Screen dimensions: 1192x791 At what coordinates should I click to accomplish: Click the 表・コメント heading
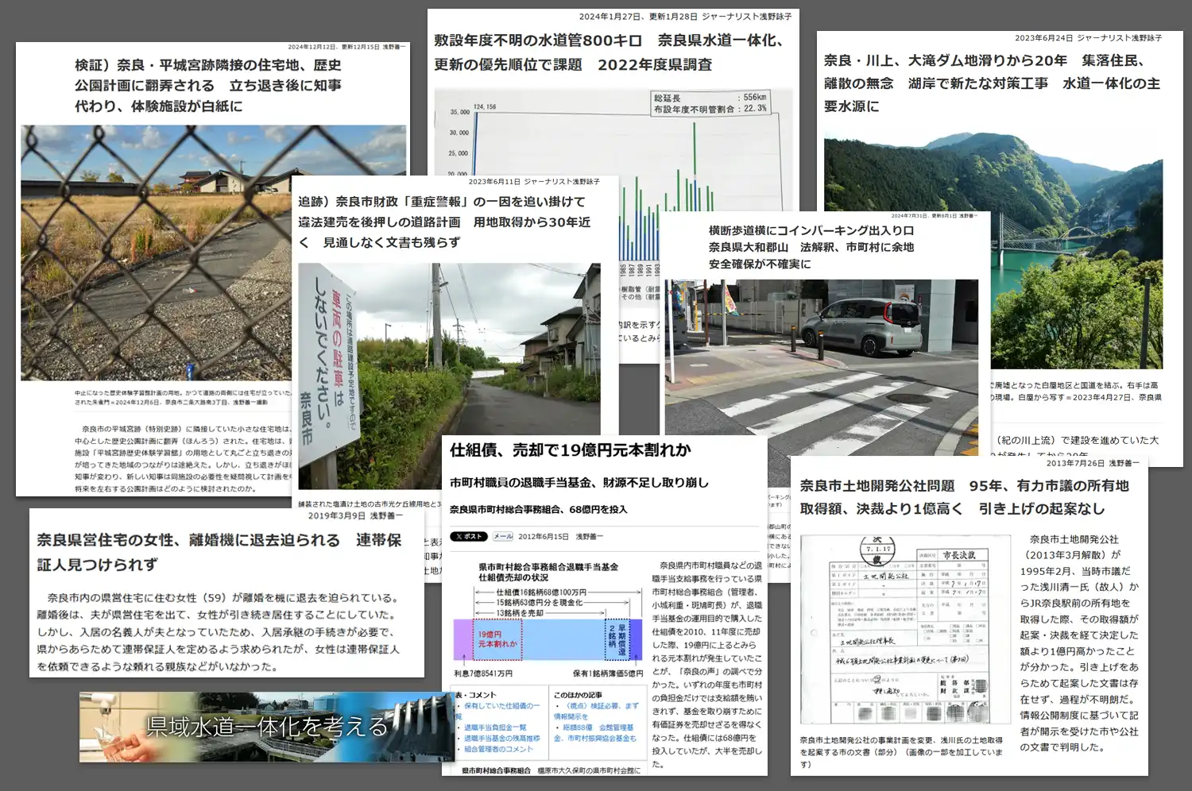point(476,695)
